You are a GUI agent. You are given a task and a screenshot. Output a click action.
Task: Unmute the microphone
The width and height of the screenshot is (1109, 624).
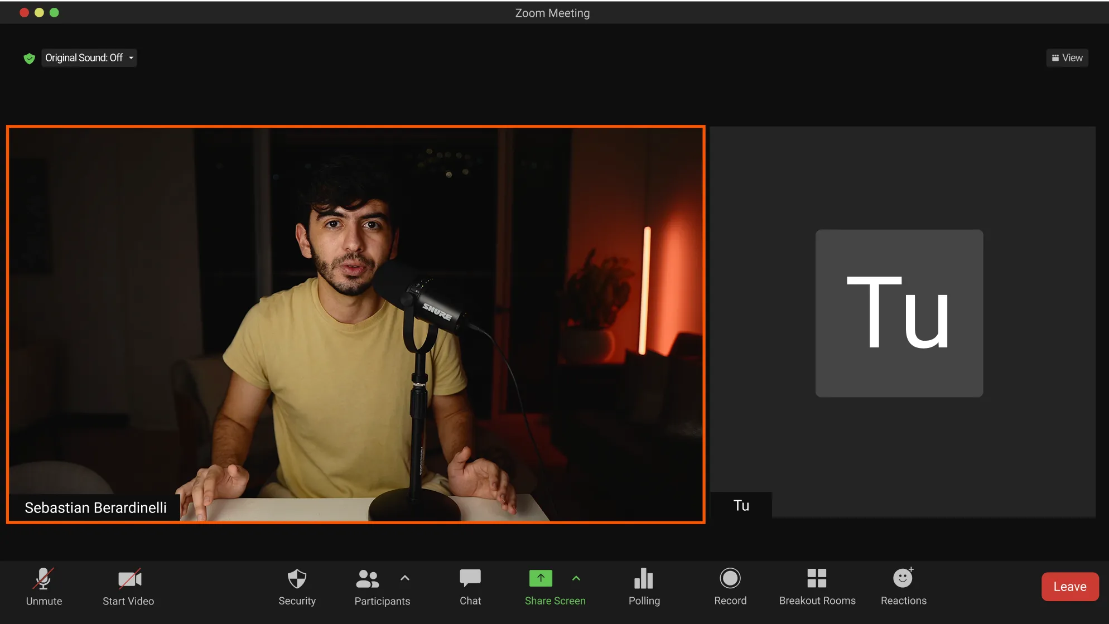pos(44,579)
